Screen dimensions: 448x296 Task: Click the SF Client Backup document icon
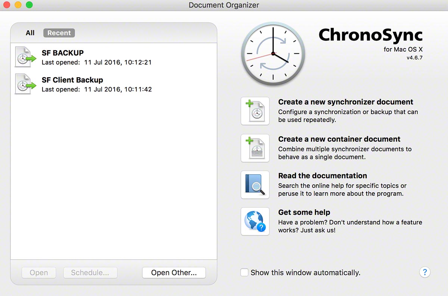tap(25, 84)
